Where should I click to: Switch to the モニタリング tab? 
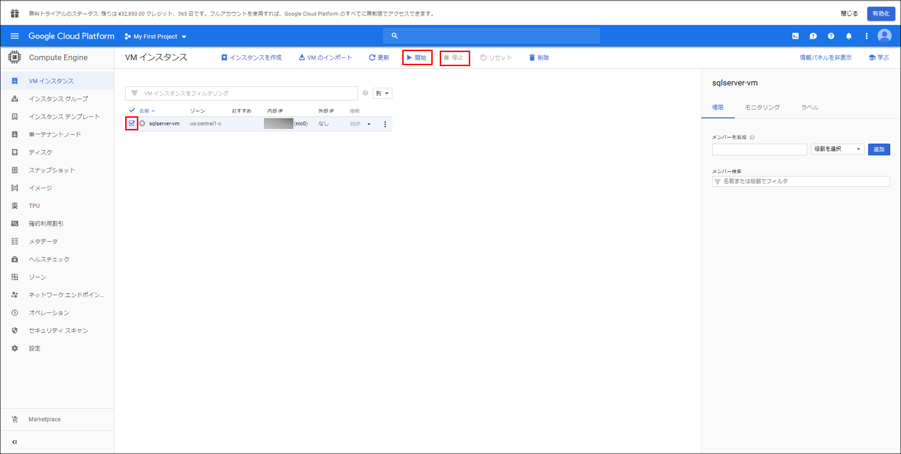(762, 107)
